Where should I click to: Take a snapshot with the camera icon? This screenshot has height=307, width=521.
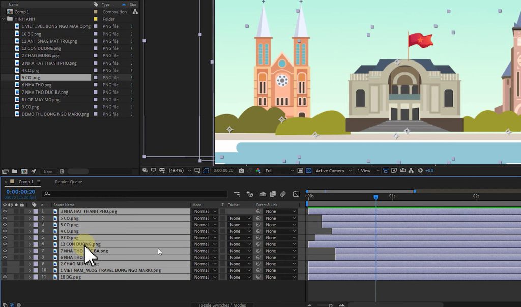(x=241, y=170)
